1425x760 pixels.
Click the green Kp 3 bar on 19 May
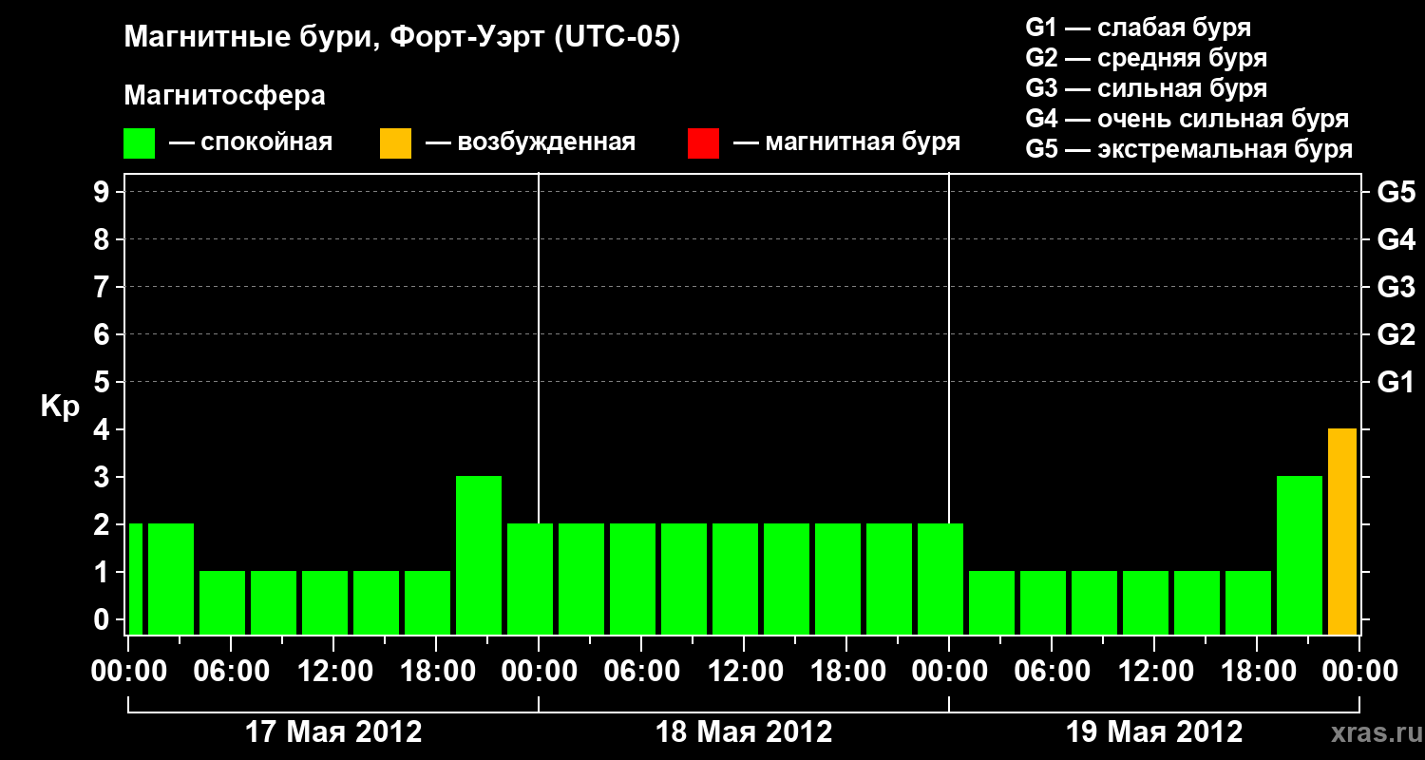tap(1300, 555)
